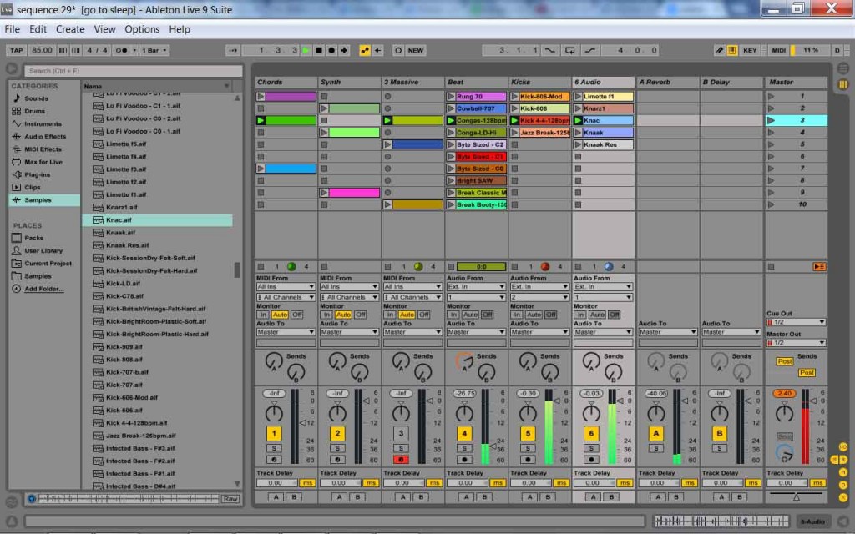Image resolution: width=855 pixels, height=534 pixels.
Task: Launch the Rung 70 clip
Action: [451, 97]
